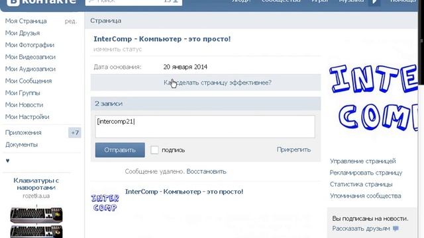Open Статистика страницы
Viewport: 424px width, 238px height.
click(361, 184)
